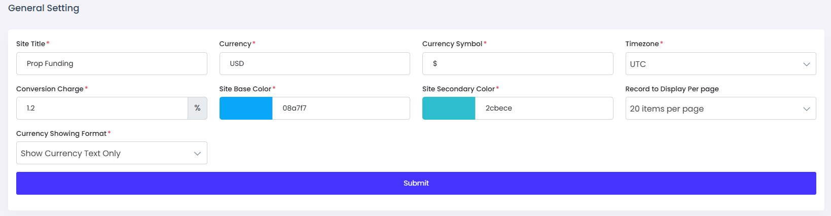The image size is (831, 216).
Task: Click the General Setting page heading
Action: (x=44, y=8)
